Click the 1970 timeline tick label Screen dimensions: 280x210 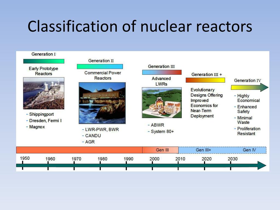pos(76,159)
